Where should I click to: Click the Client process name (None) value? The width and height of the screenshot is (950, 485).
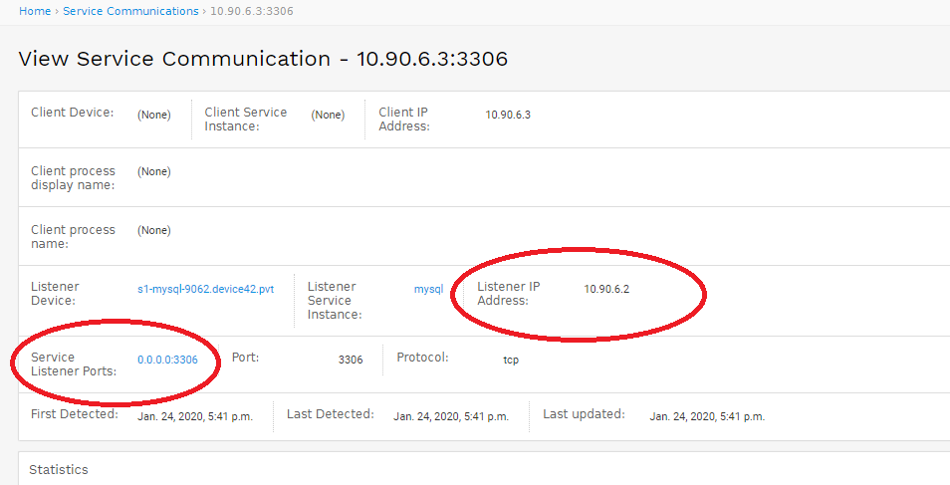(x=154, y=230)
